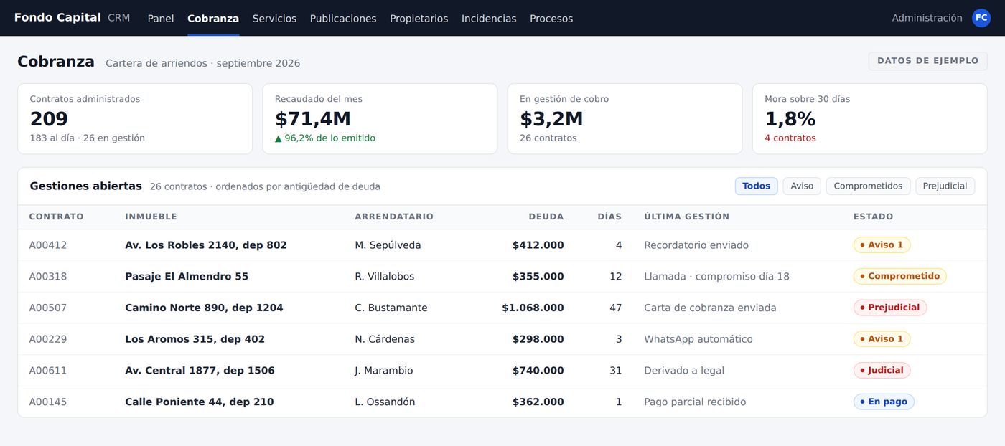Screen dimensions: 1005x446
Task: Click tenant C. Bustamante
Action: point(391,308)
